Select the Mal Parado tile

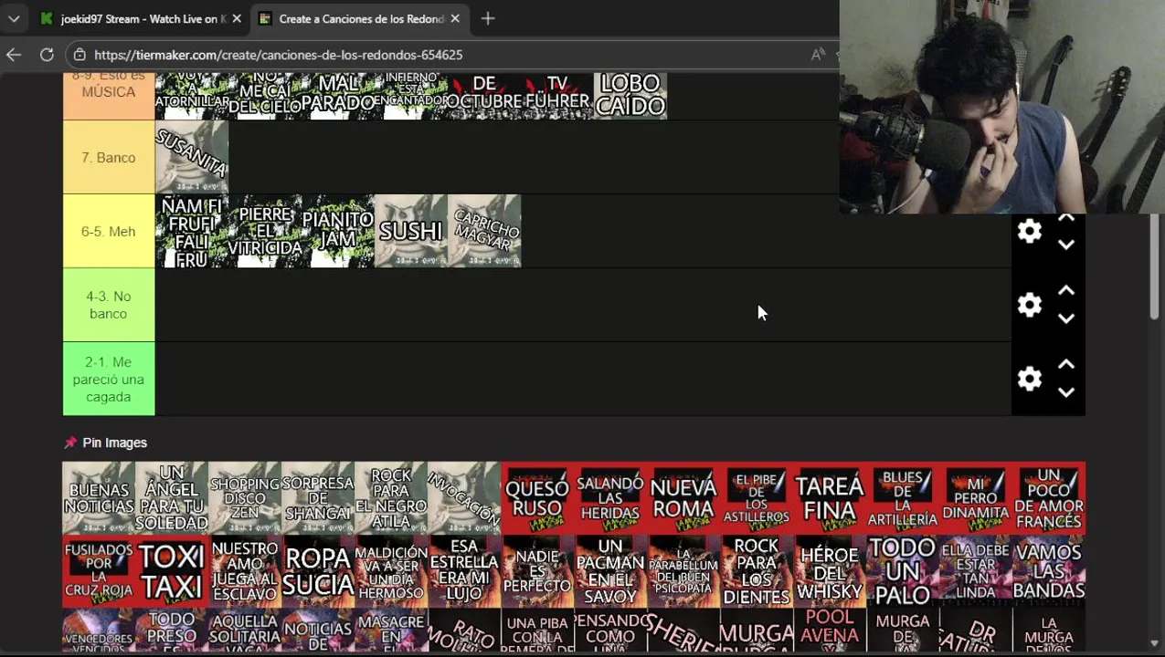click(x=338, y=96)
